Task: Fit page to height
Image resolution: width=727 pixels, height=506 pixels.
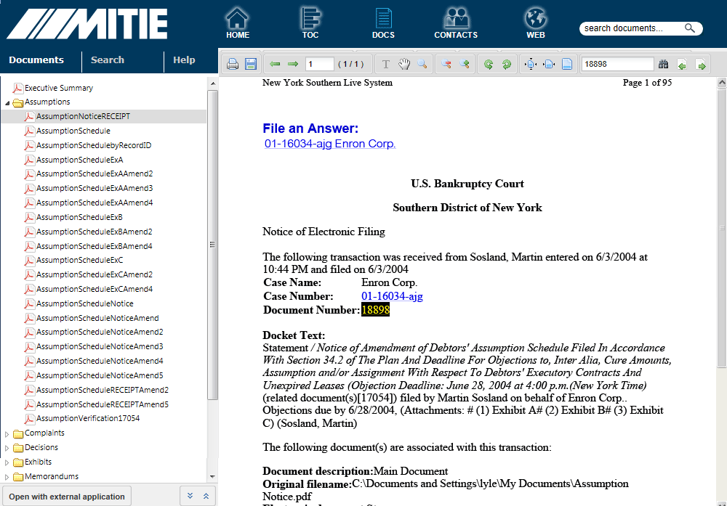Action: [531, 64]
